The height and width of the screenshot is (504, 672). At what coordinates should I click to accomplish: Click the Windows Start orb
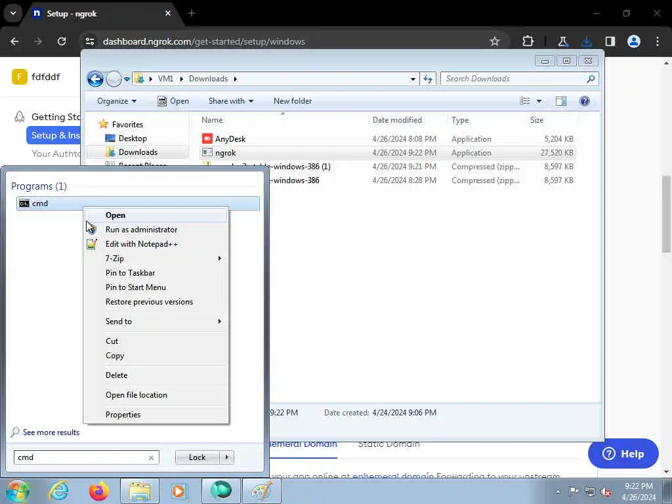click(17, 491)
